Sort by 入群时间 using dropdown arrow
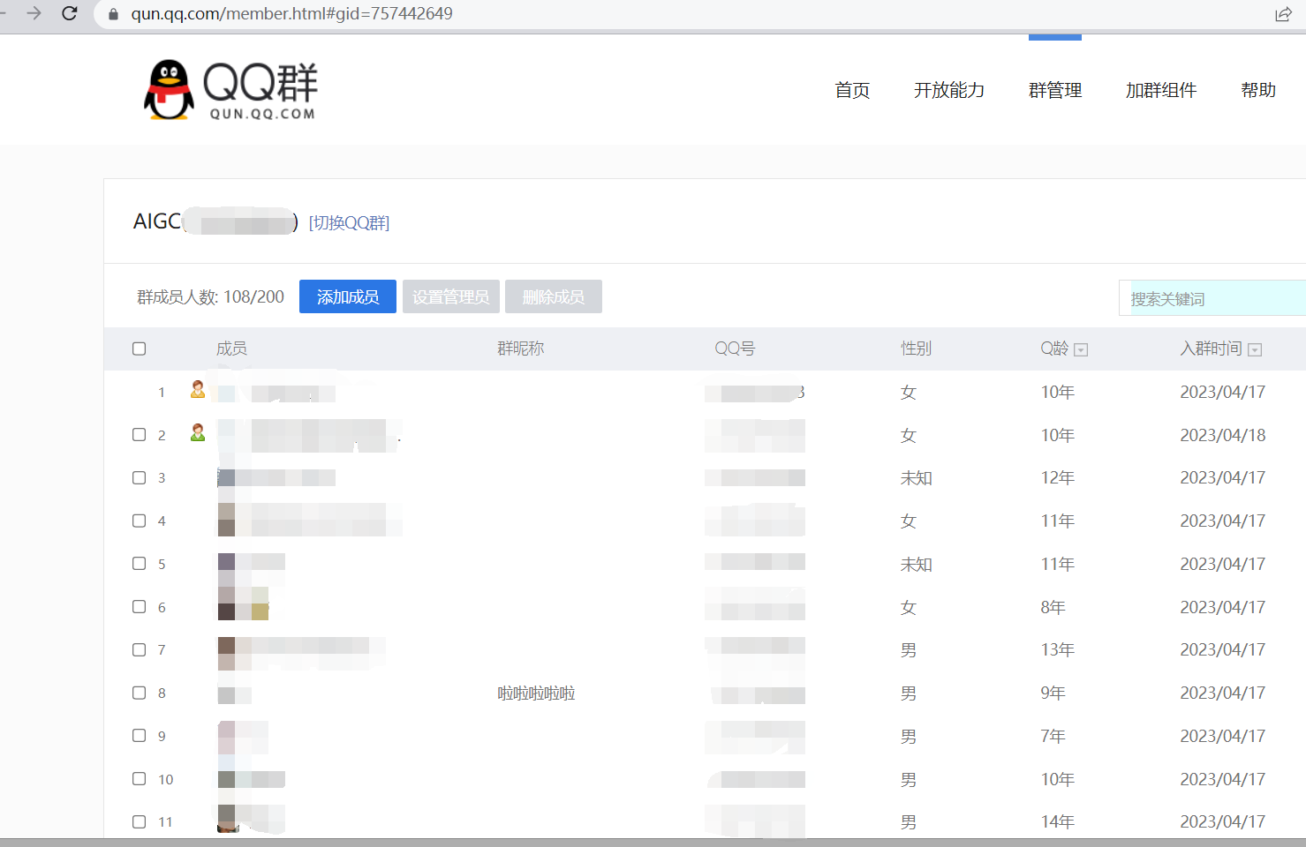The height and width of the screenshot is (847, 1306). [1255, 349]
